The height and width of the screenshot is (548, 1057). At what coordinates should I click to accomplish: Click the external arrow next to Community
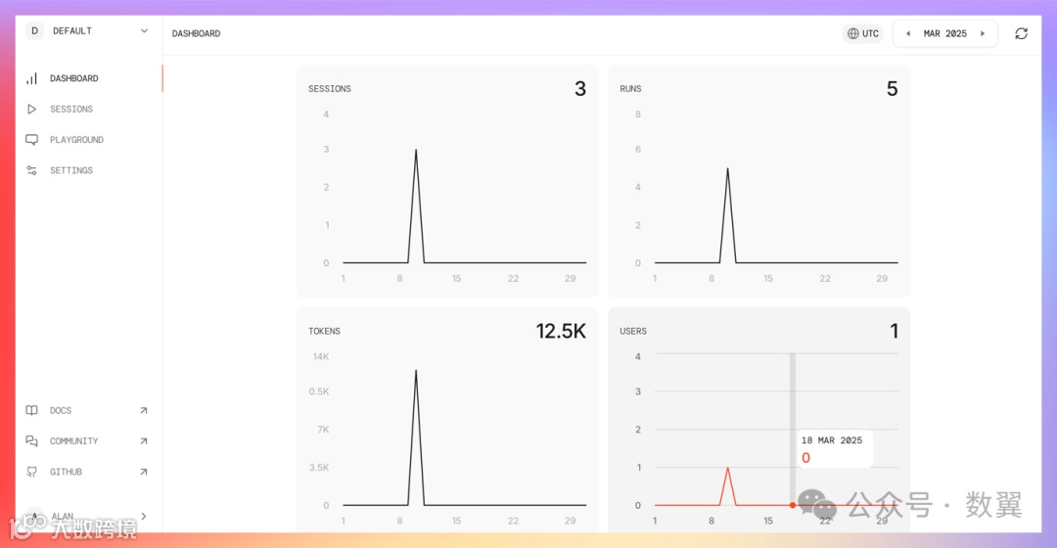tap(144, 440)
